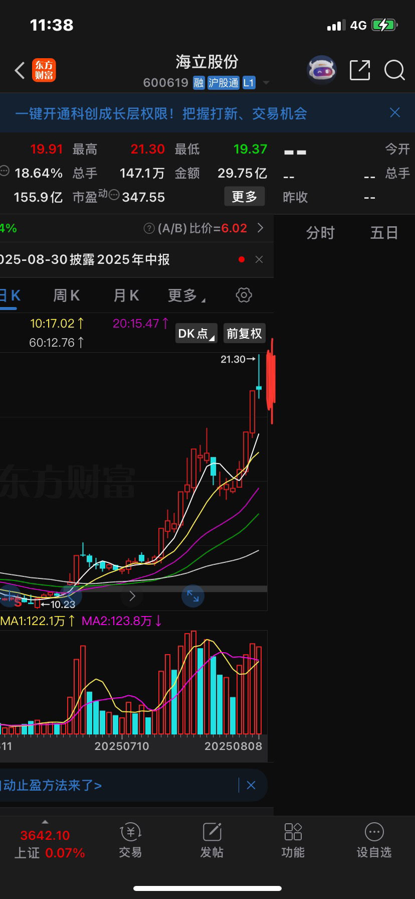Close the 止盈方法 promo bar

251,785
